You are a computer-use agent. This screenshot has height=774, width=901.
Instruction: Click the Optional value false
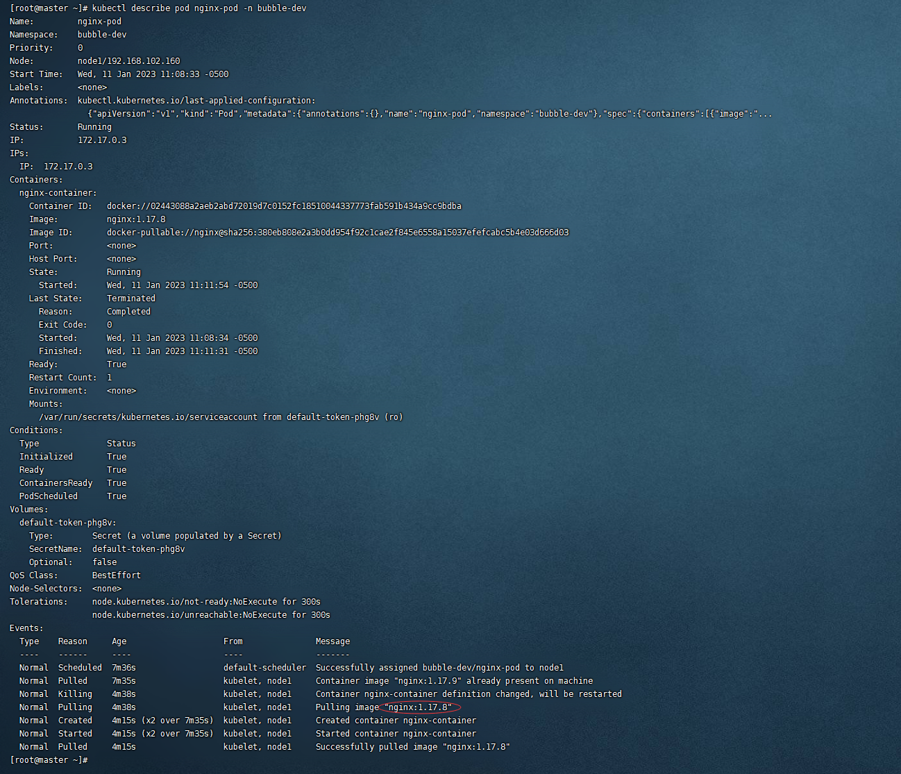pyautogui.click(x=105, y=562)
